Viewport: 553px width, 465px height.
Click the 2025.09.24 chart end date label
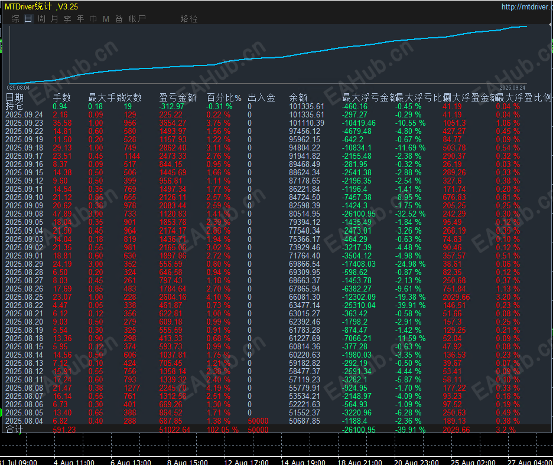(512, 88)
